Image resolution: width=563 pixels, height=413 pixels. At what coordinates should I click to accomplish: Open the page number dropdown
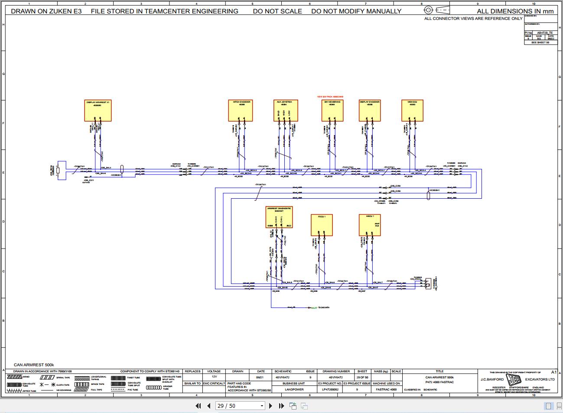(262, 406)
